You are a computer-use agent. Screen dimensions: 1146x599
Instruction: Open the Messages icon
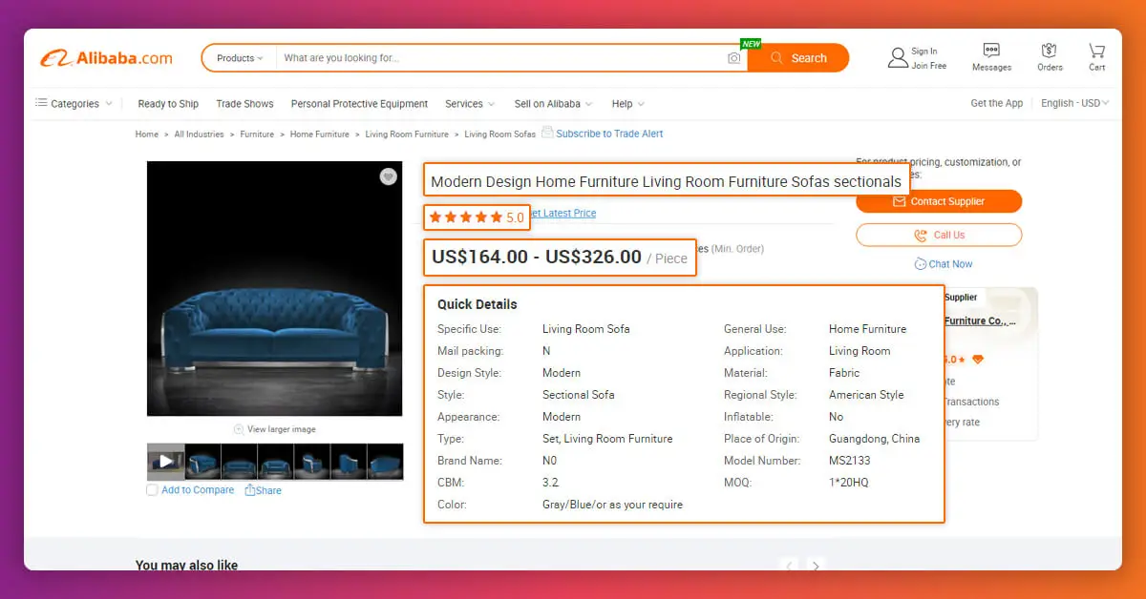pyautogui.click(x=991, y=57)
